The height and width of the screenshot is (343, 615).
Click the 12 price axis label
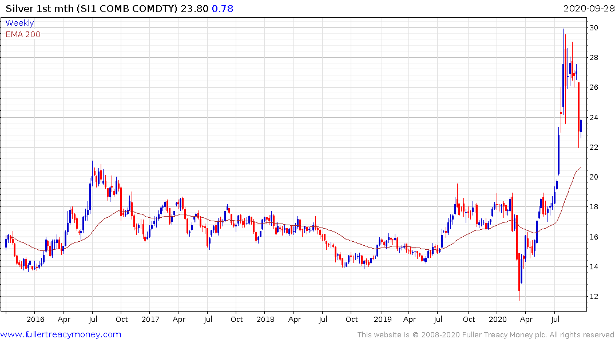click(x=593, y=296)
